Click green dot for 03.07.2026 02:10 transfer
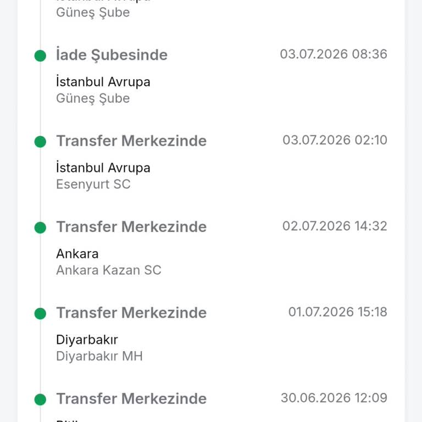 pos(40,142)
